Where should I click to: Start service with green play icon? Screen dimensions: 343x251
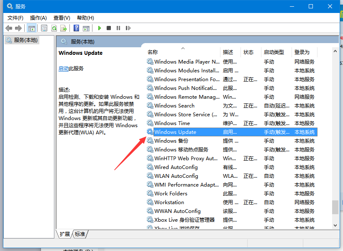100,28
